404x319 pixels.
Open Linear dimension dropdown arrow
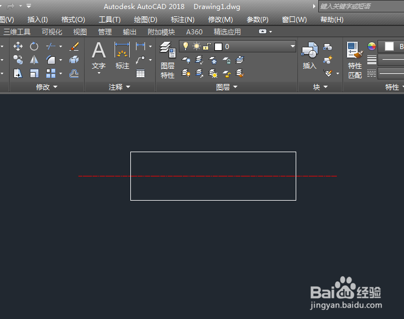[150, 46]
